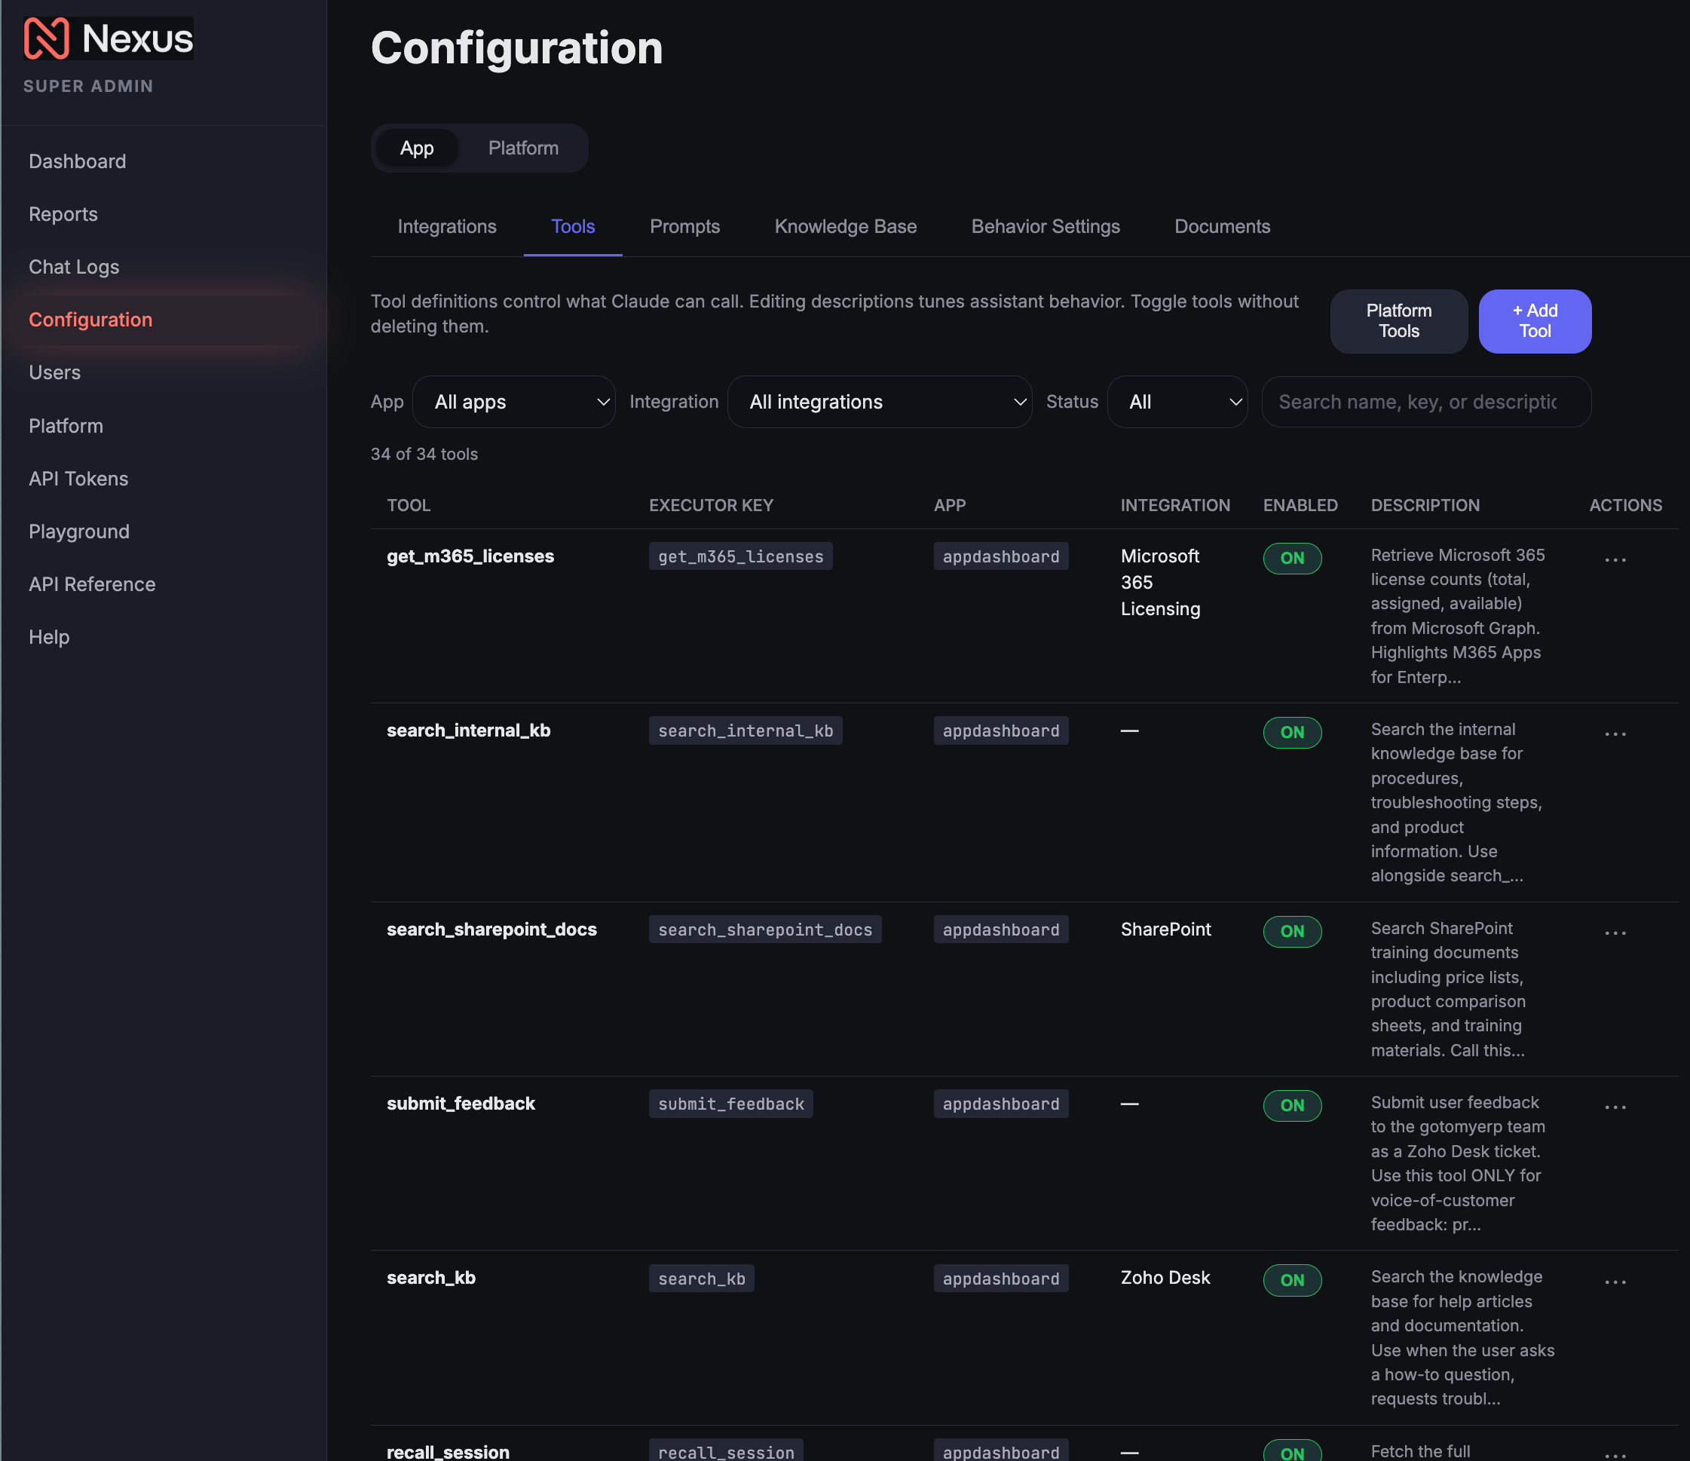Click the ENABLED column header

tap(1300, 505)
